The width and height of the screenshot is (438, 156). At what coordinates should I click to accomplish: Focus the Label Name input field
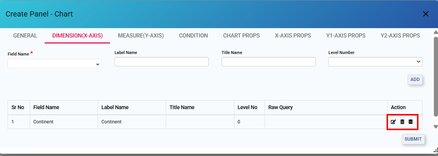[x=162, y=62]
